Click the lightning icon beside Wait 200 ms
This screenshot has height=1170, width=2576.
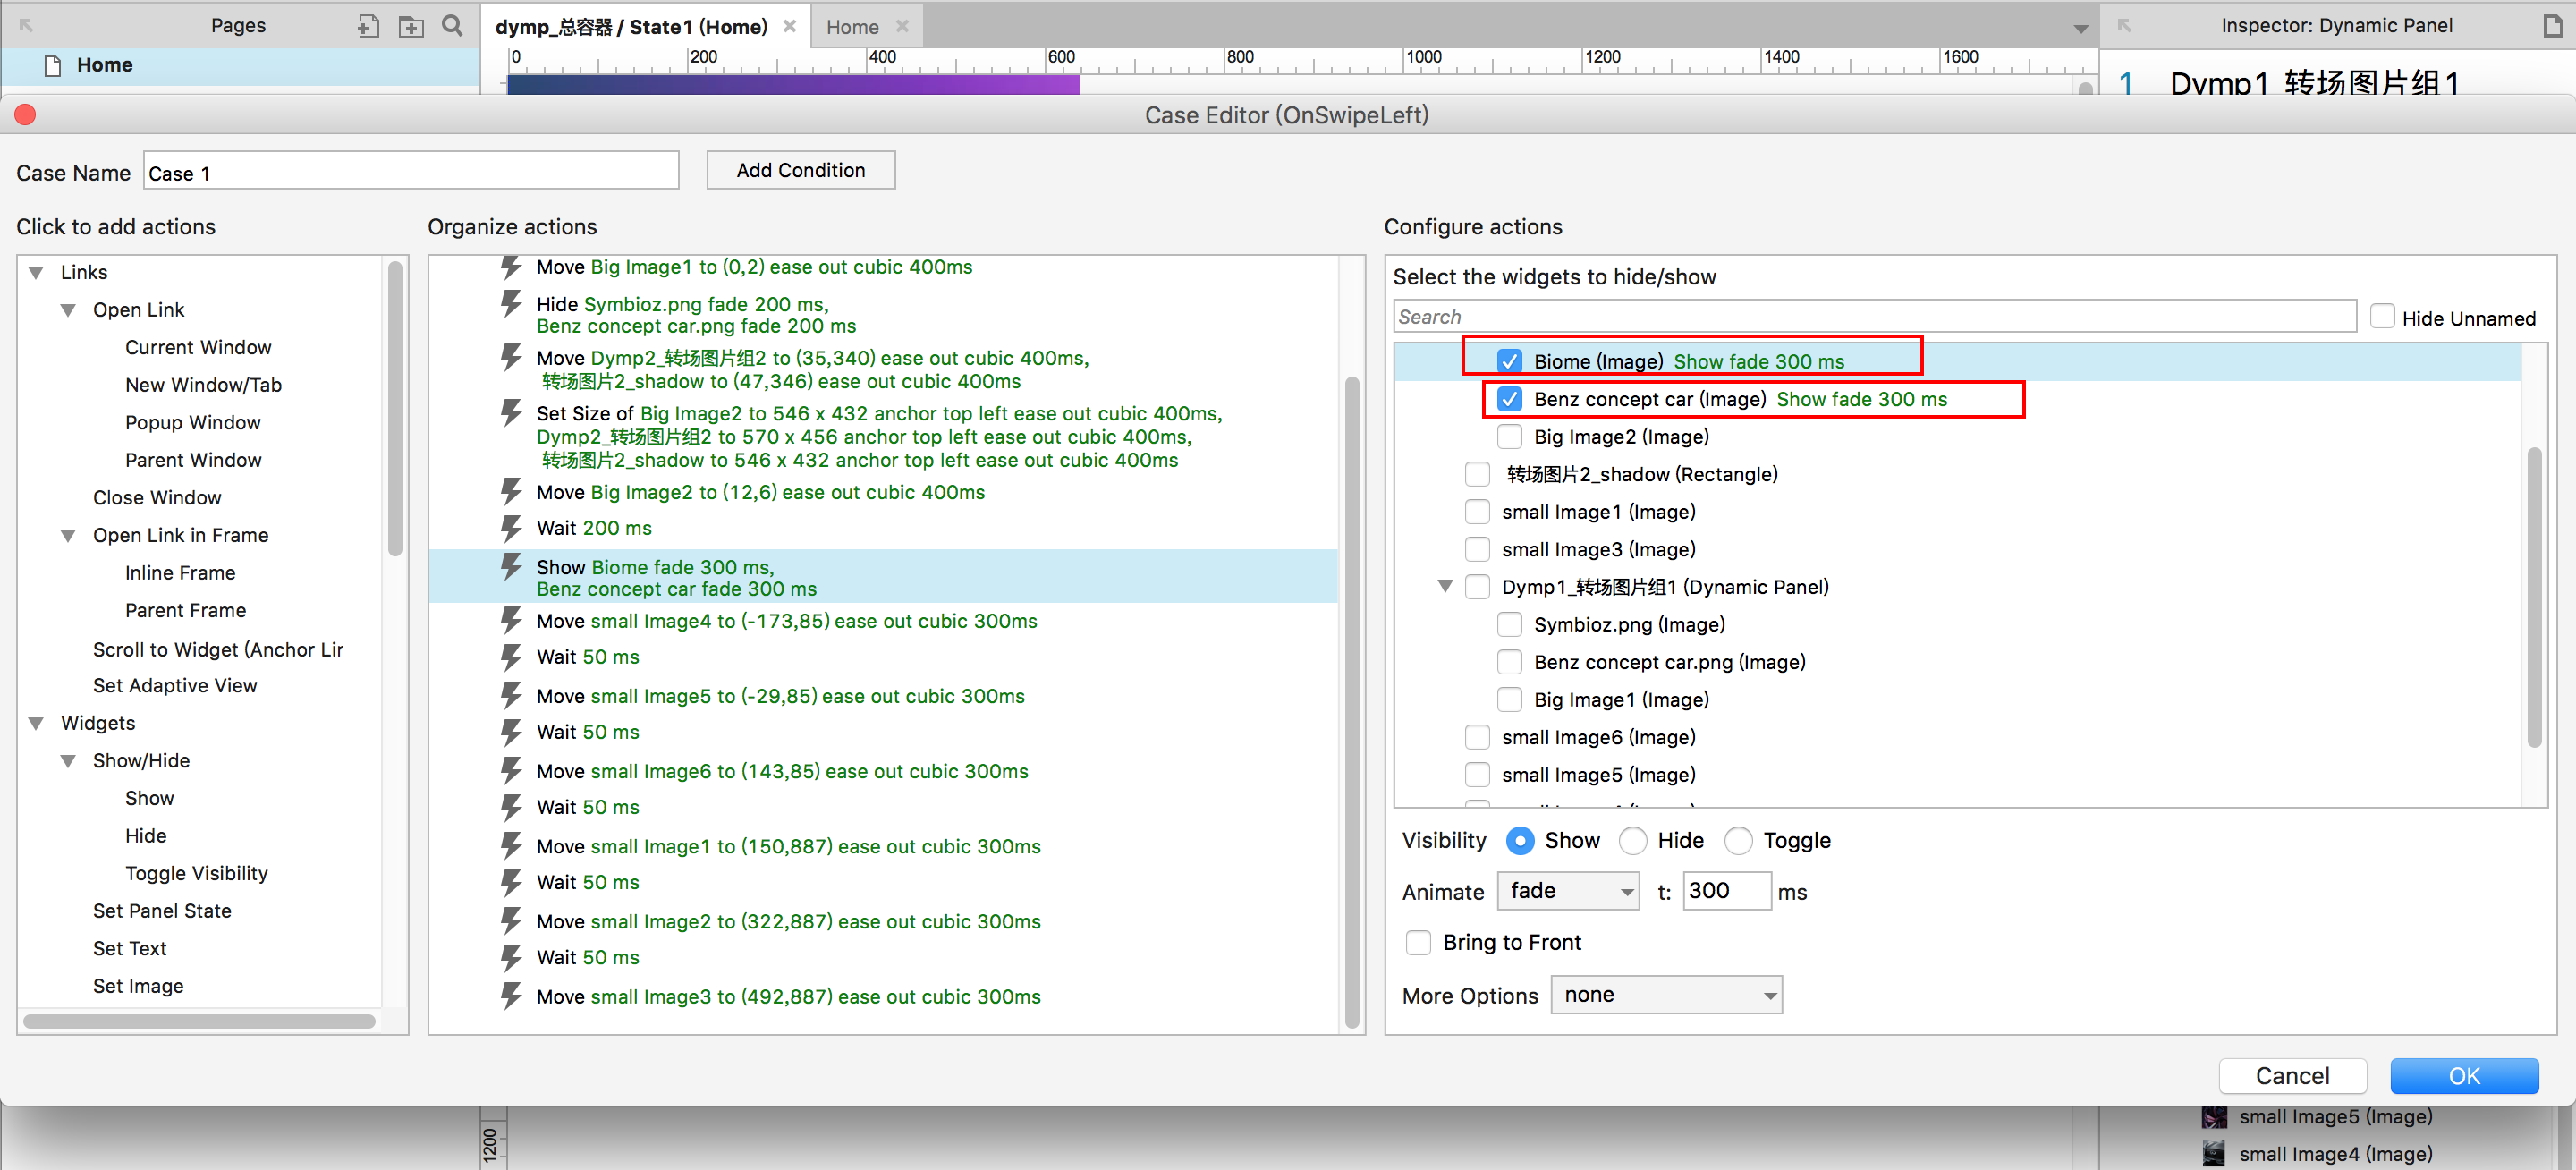pos(511,528)
